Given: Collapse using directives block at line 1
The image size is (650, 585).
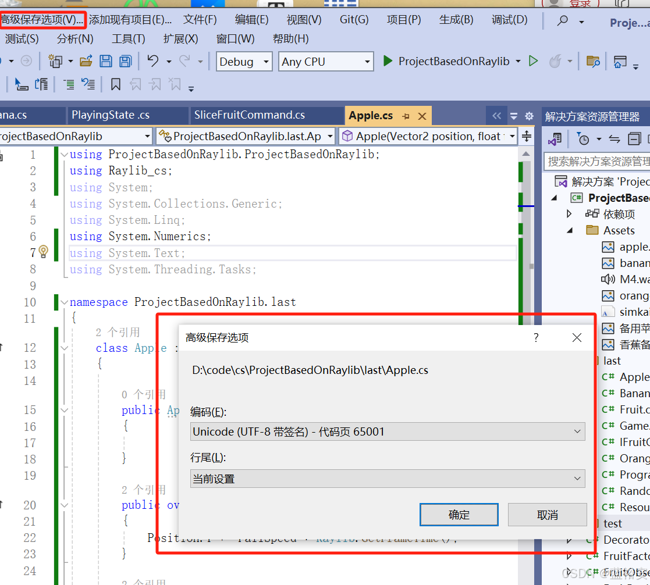Looking at the screenshot, I should [64, 155].
